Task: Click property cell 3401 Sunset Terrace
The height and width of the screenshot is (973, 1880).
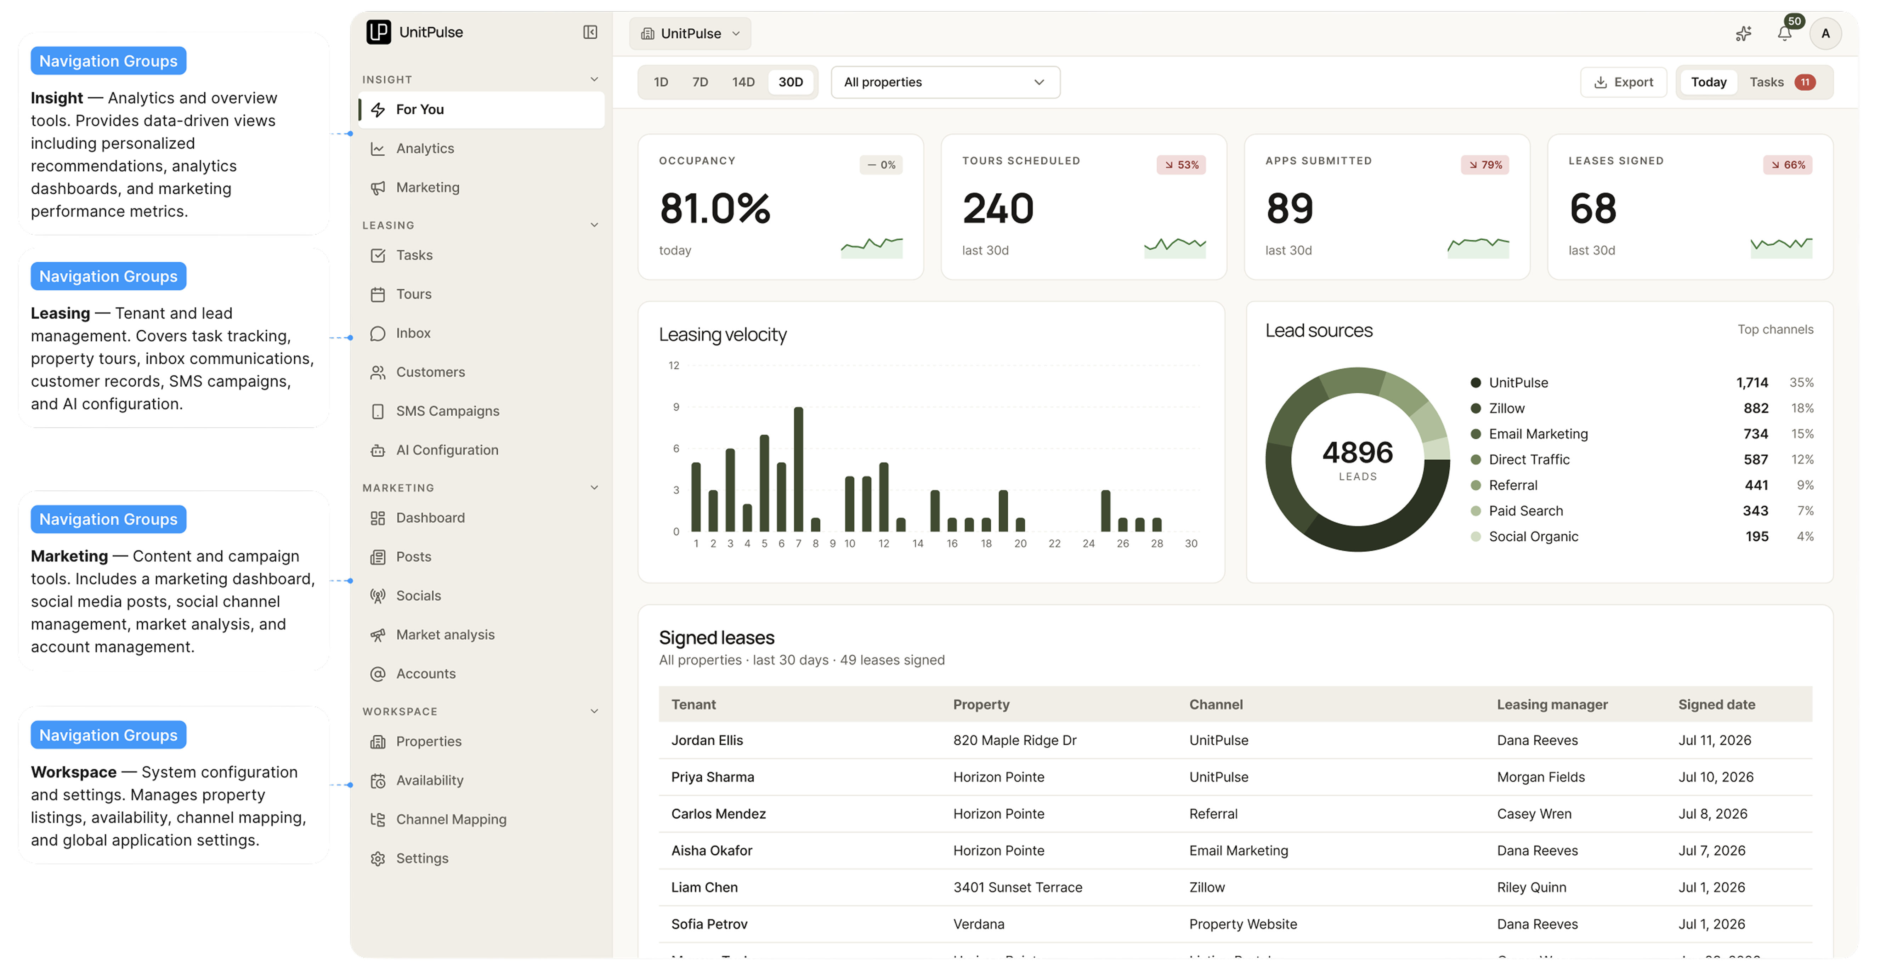Action: click(x=1017, y=888)
